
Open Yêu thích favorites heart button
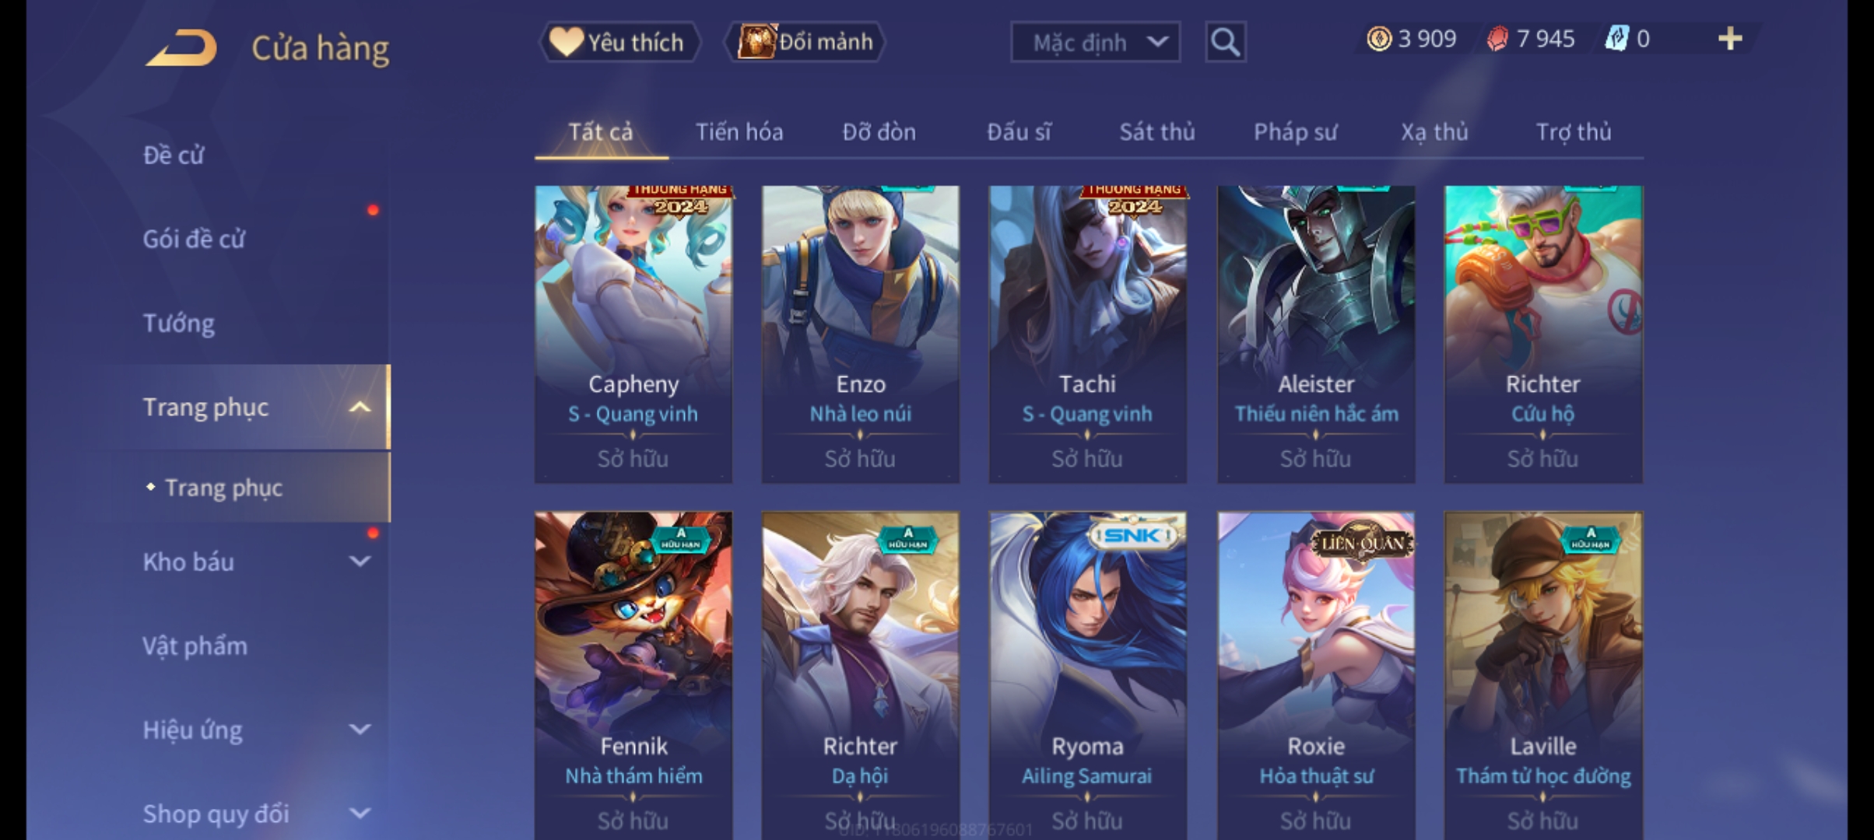[619, 42]
